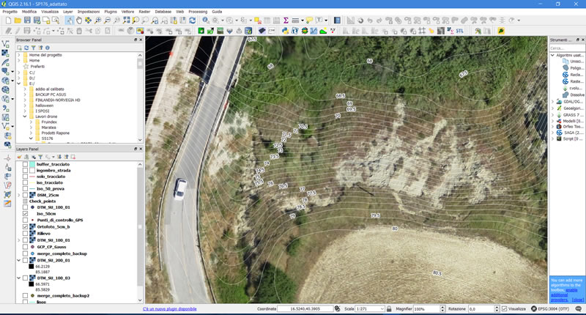Create a new project with the blank page icon
This screenshot has width=586, height=315.
coord(8,21)
